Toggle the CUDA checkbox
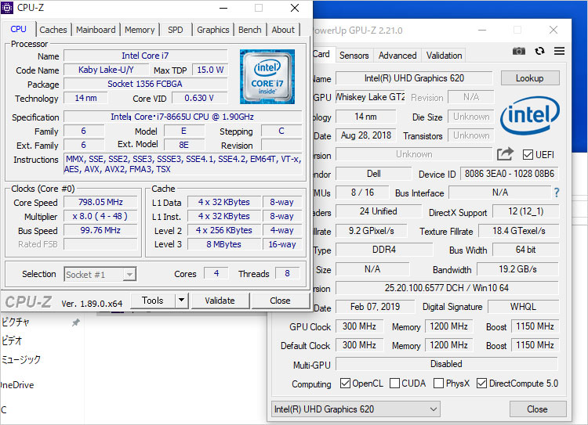588x425 pixels. coord(394,383)
